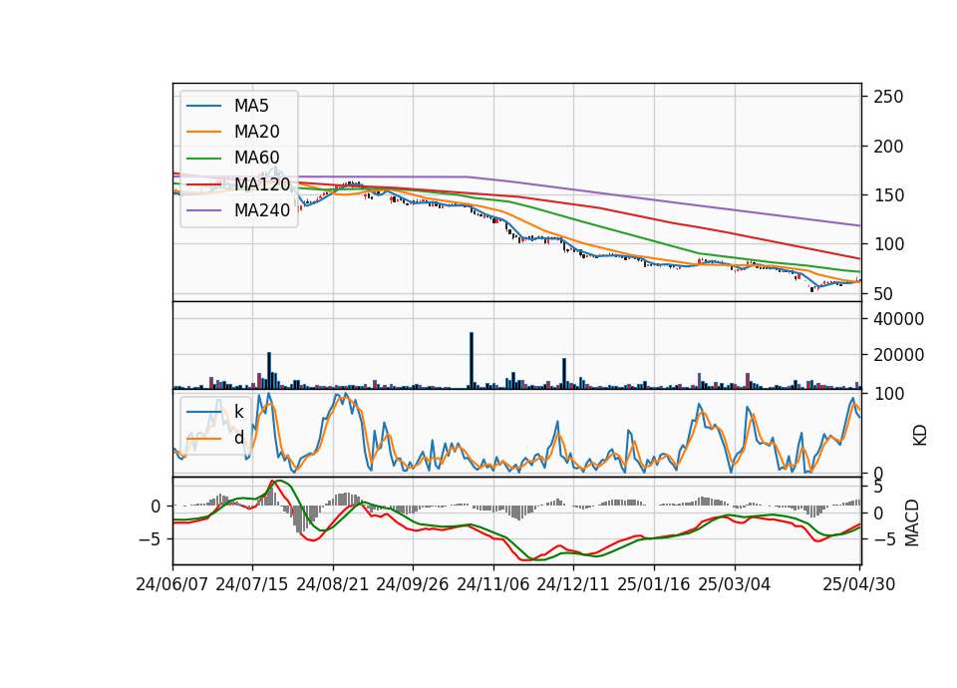Click the MA240 legend label
957x688 pixels.
262,210
